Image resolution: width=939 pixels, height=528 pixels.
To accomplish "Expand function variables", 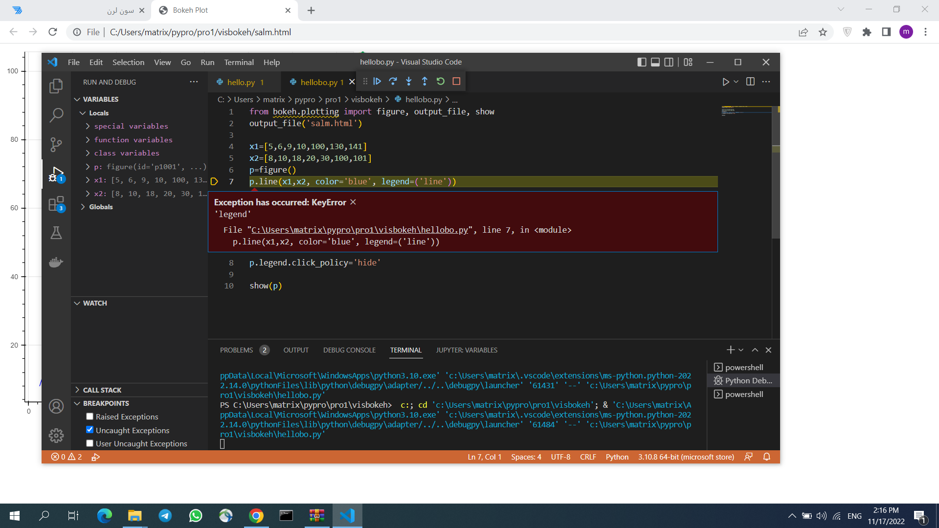I will coord(88,140).
